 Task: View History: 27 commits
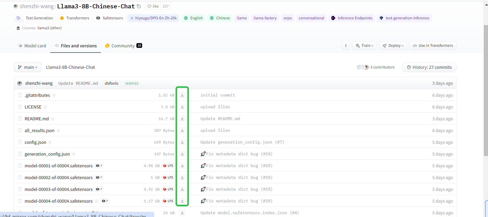[429, 67]
